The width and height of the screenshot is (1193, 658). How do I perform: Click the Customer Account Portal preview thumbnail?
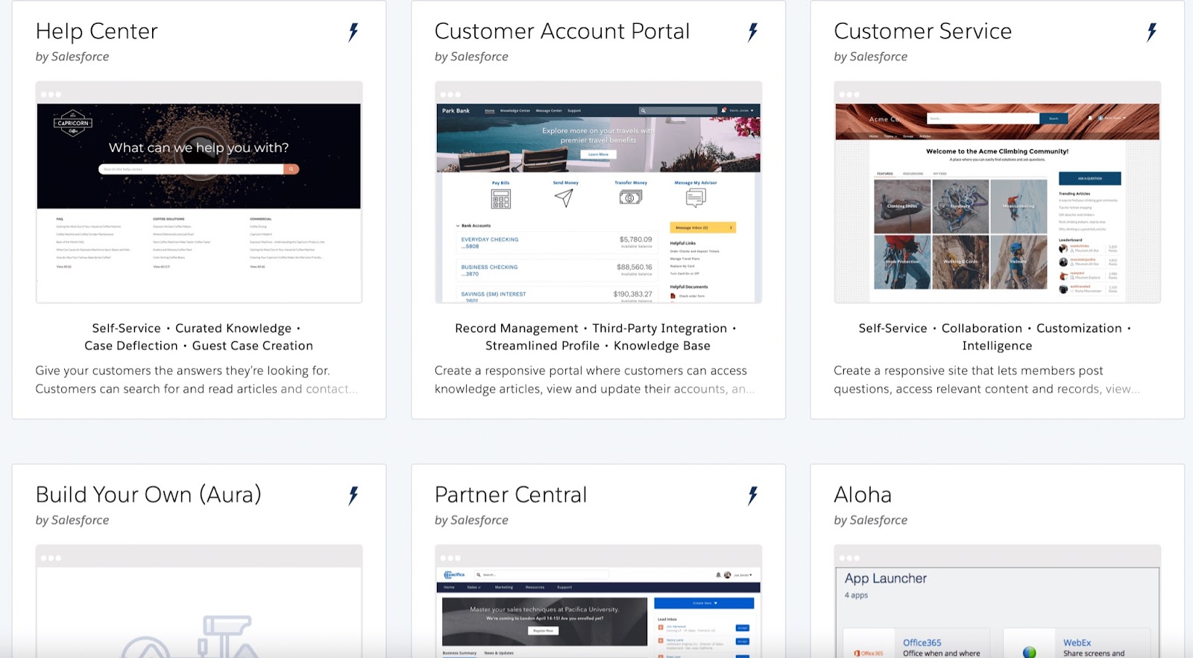coord(598,192)
